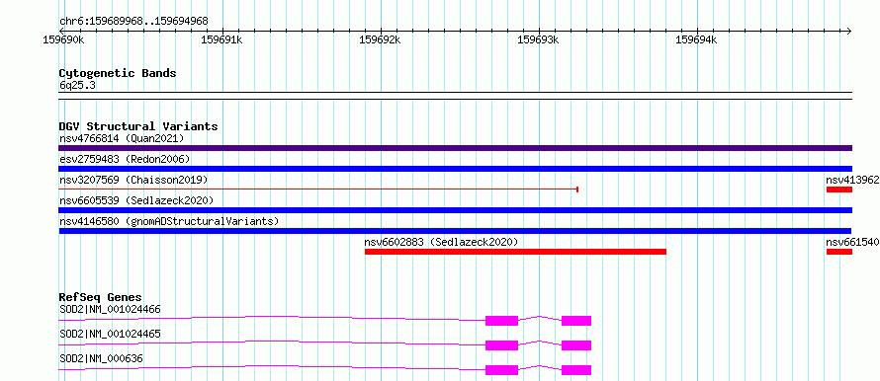Click the nsv4146580 gnomADStructuralVariants blue bar

pos(455,231)
